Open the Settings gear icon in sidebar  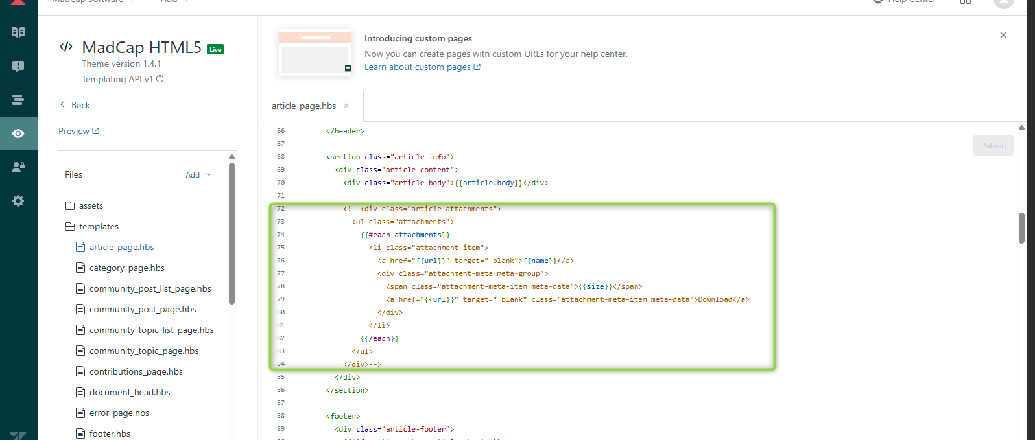coord(18,201)
